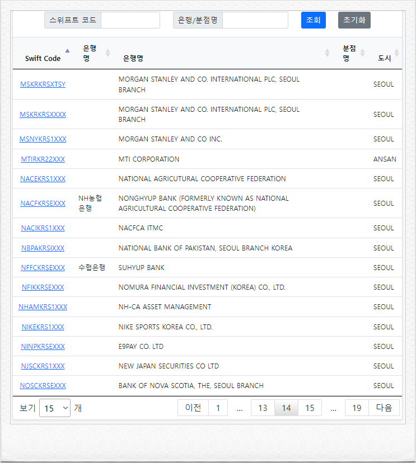Click the 스위프트 코드 input field

(130, 20)
